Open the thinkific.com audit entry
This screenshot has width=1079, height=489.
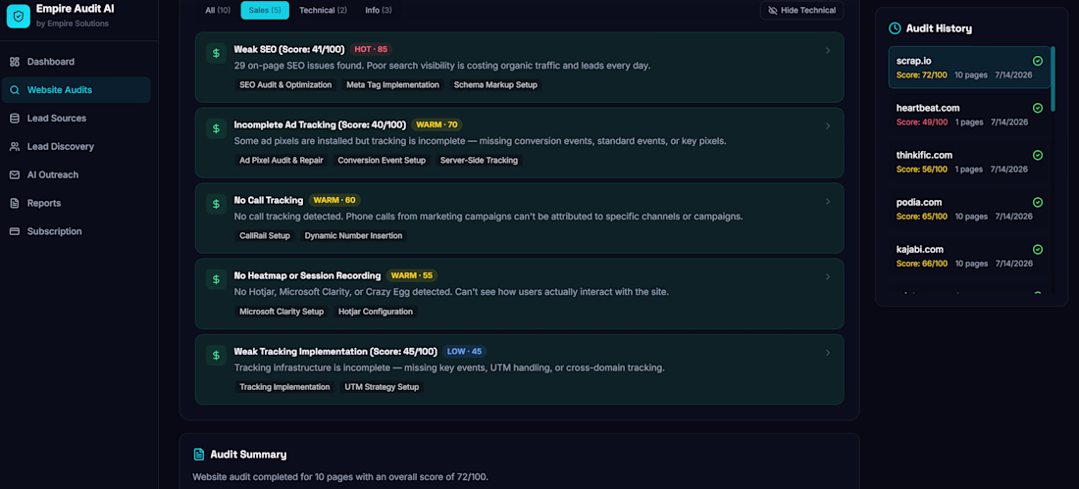[969, 162]
